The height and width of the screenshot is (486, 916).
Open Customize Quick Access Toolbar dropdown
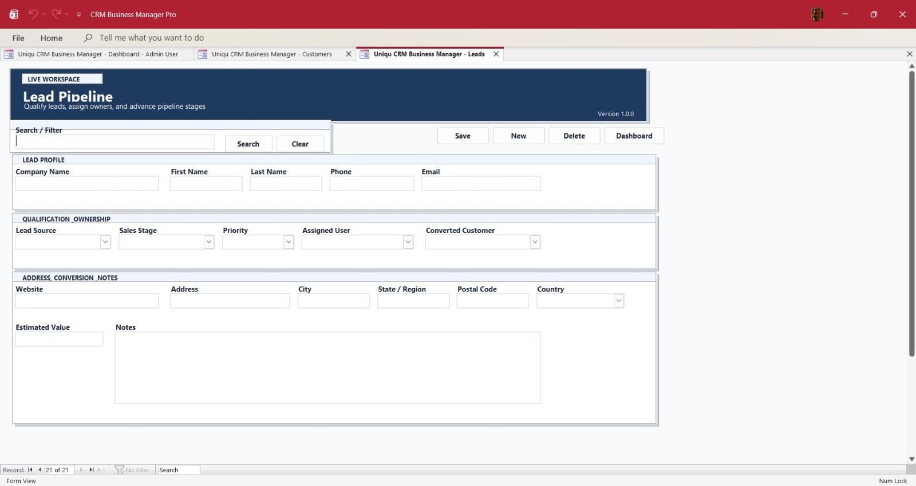pyautogui.click(x=79, y=14)
